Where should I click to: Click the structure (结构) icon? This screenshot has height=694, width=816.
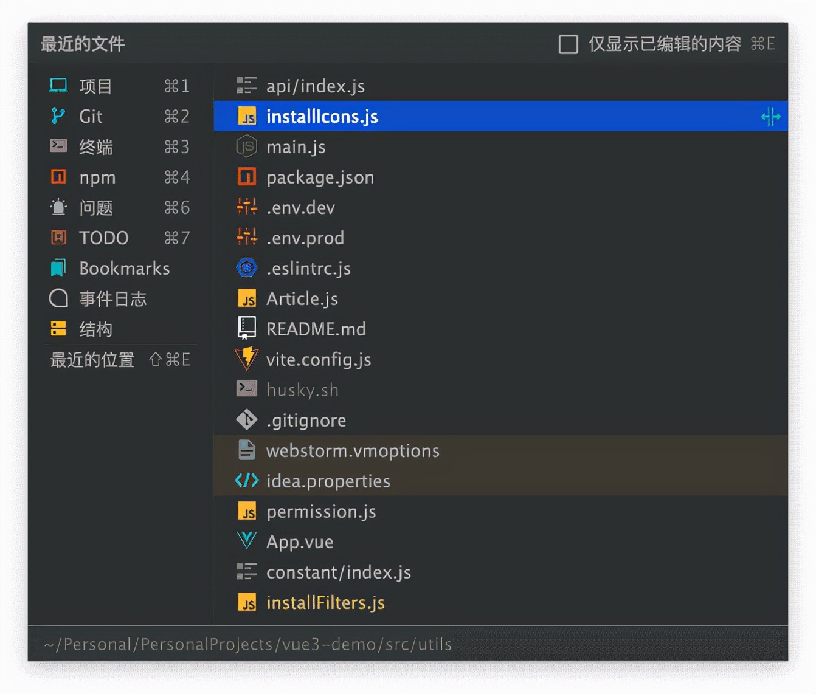[x=58, y=329]
